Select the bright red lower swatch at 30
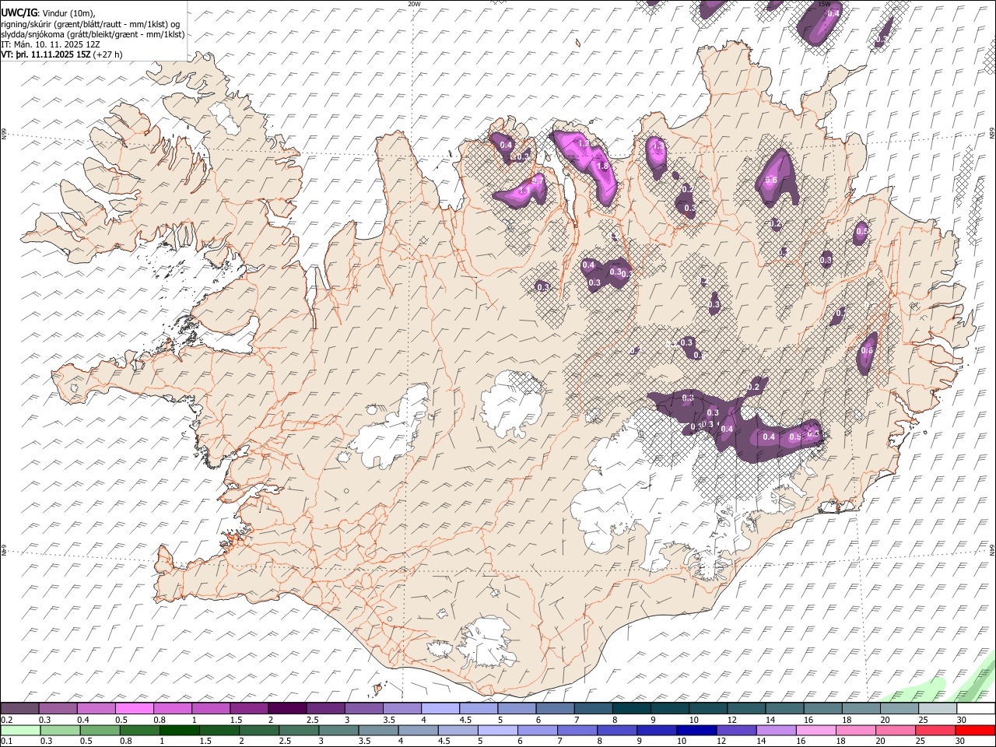This screenshot has height=747, width=996. pyautogui.click(x=974, y=730)
